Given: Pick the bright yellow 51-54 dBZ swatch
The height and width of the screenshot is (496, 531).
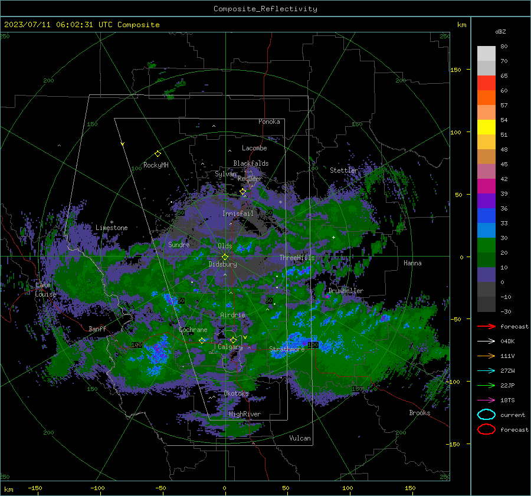Looking at the screenshot, I should (x=486, y=127).
